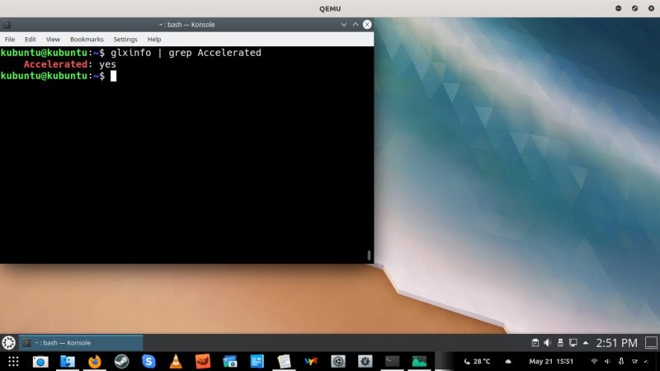660x371 pixels.
Task: Close the QEMU window
Action: [x=651, y=8]
